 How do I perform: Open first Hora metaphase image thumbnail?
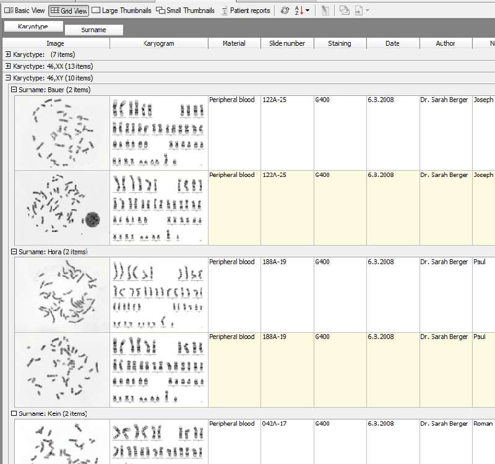(x=62, y=295)
